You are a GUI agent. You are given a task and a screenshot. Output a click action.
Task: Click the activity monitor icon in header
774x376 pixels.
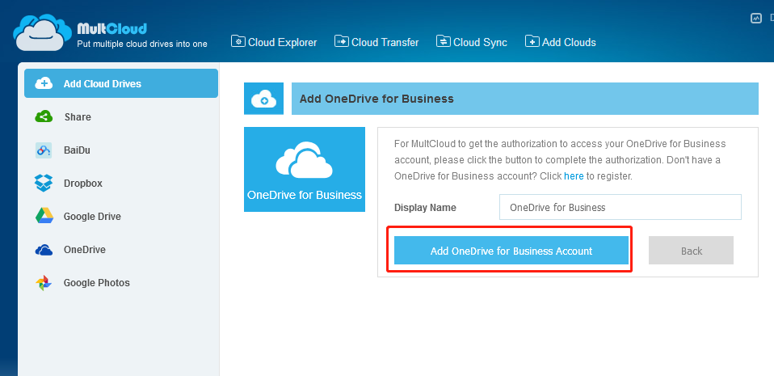(756, 18)
